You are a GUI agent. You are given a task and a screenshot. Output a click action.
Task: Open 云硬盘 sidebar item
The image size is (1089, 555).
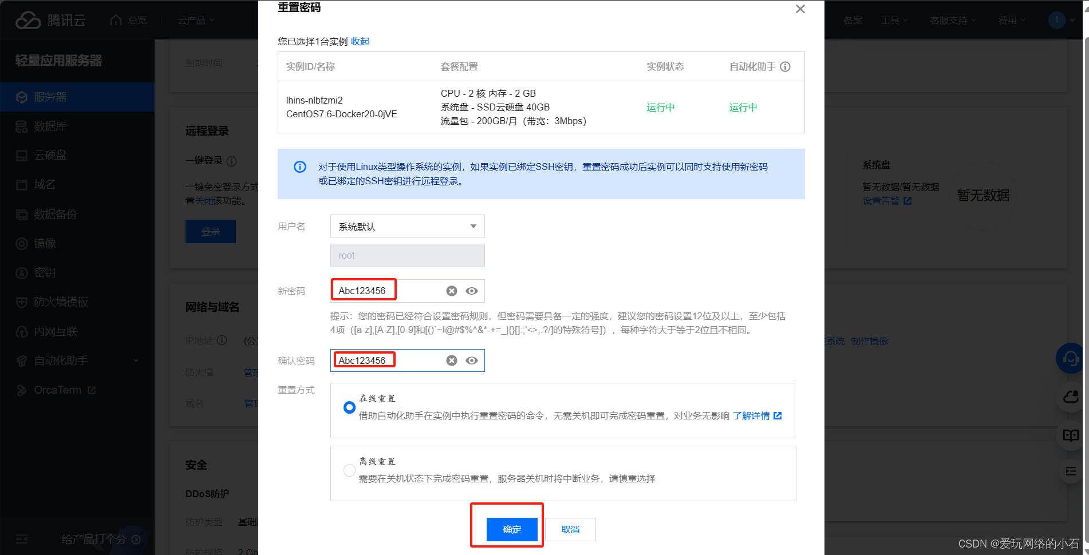[x=77, y=155]
